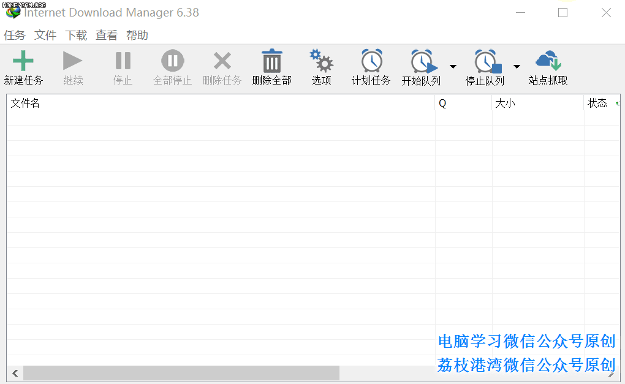
Task: Click the 删除全部 trash bin icon
Action: point(272,61)
